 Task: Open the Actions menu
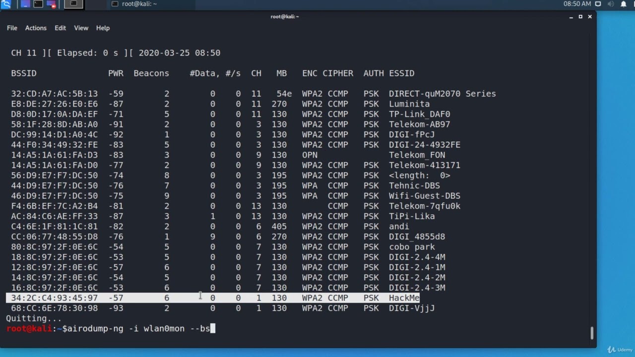click(x=36, y=28)
